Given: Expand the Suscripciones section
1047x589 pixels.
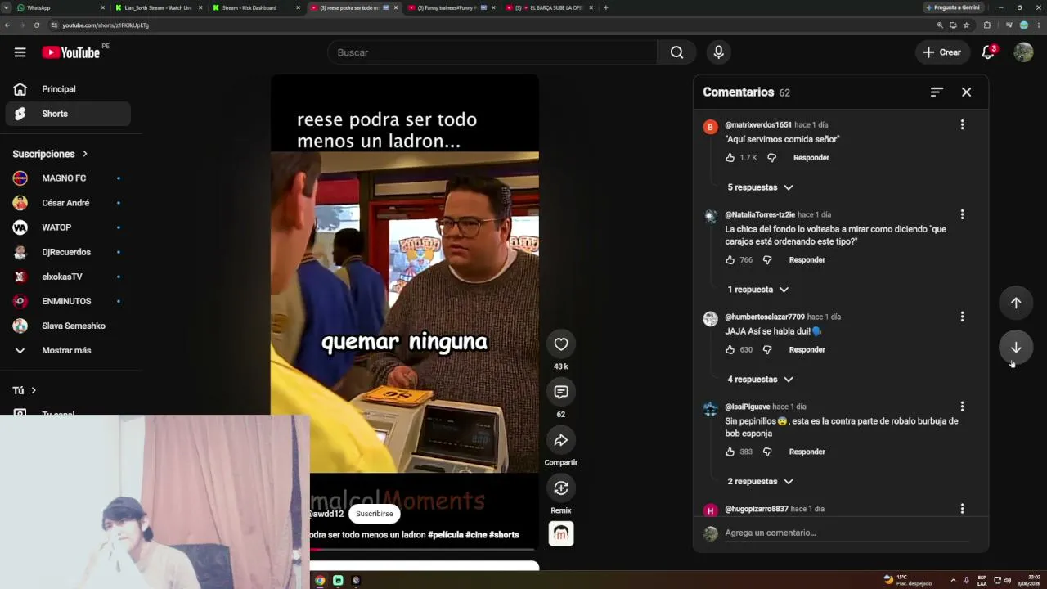Looking at the screenshot, I should 50,154.
